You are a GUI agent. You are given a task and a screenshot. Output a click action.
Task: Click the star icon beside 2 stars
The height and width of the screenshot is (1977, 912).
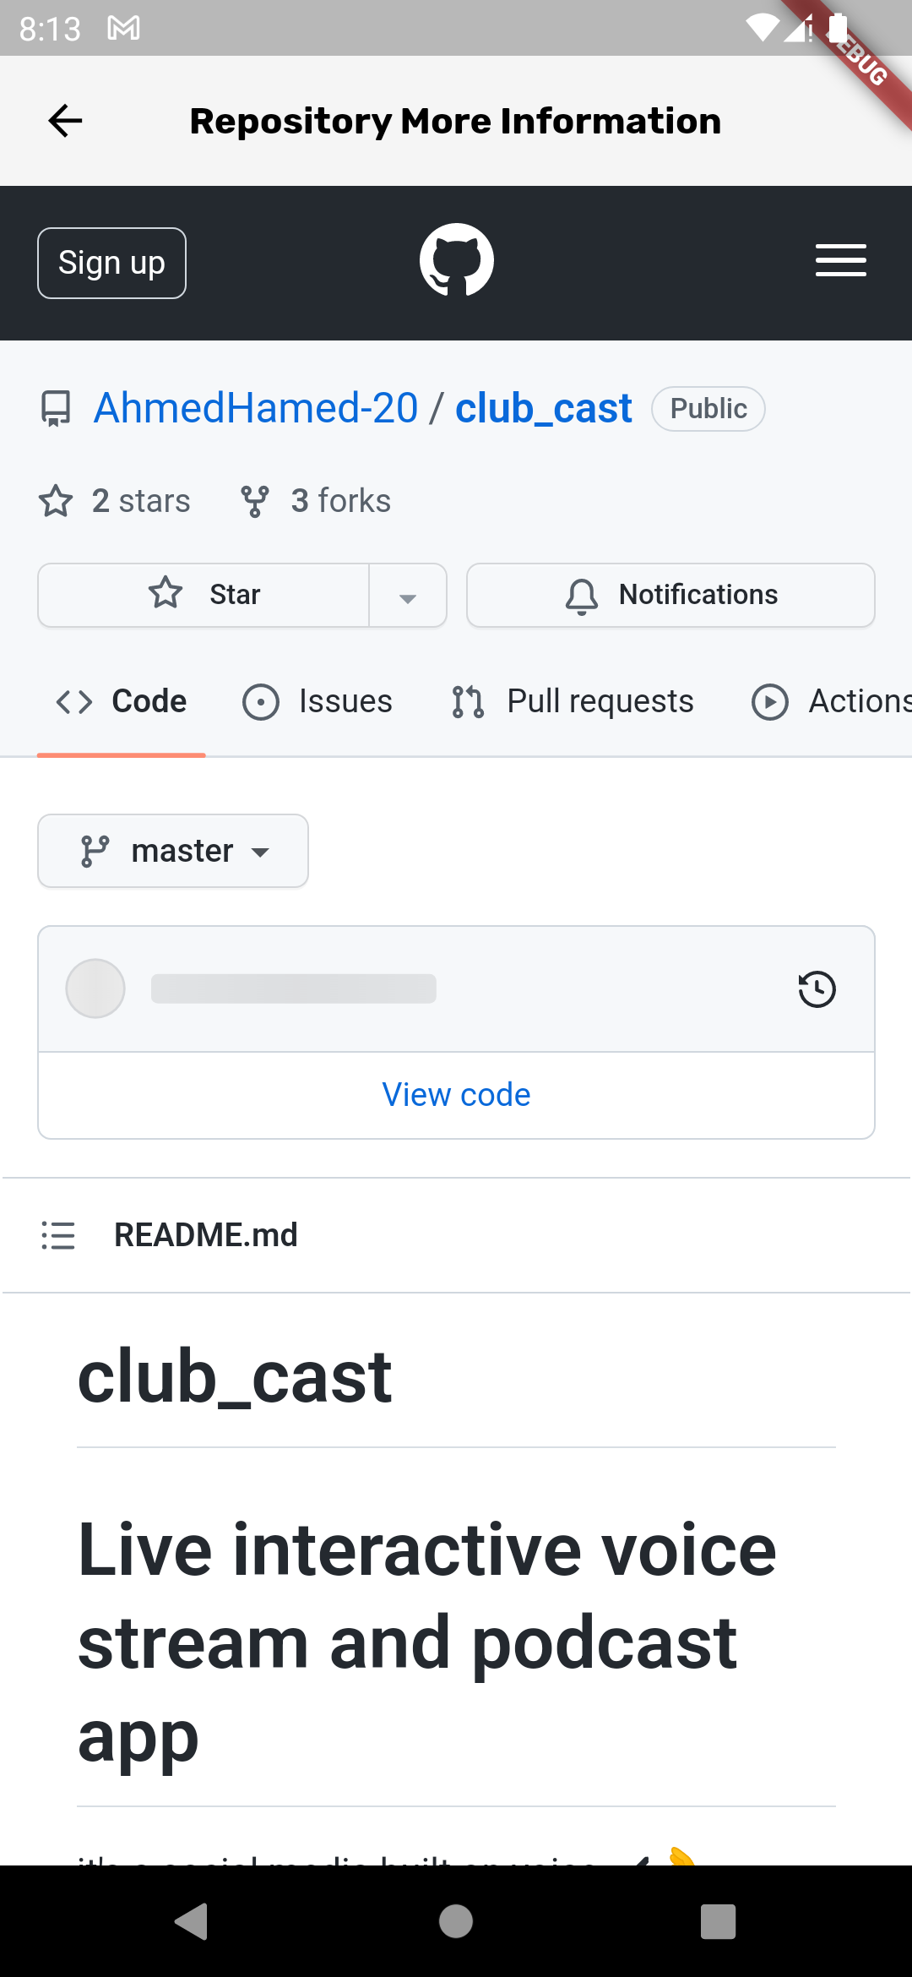click(x=56, y=501)
